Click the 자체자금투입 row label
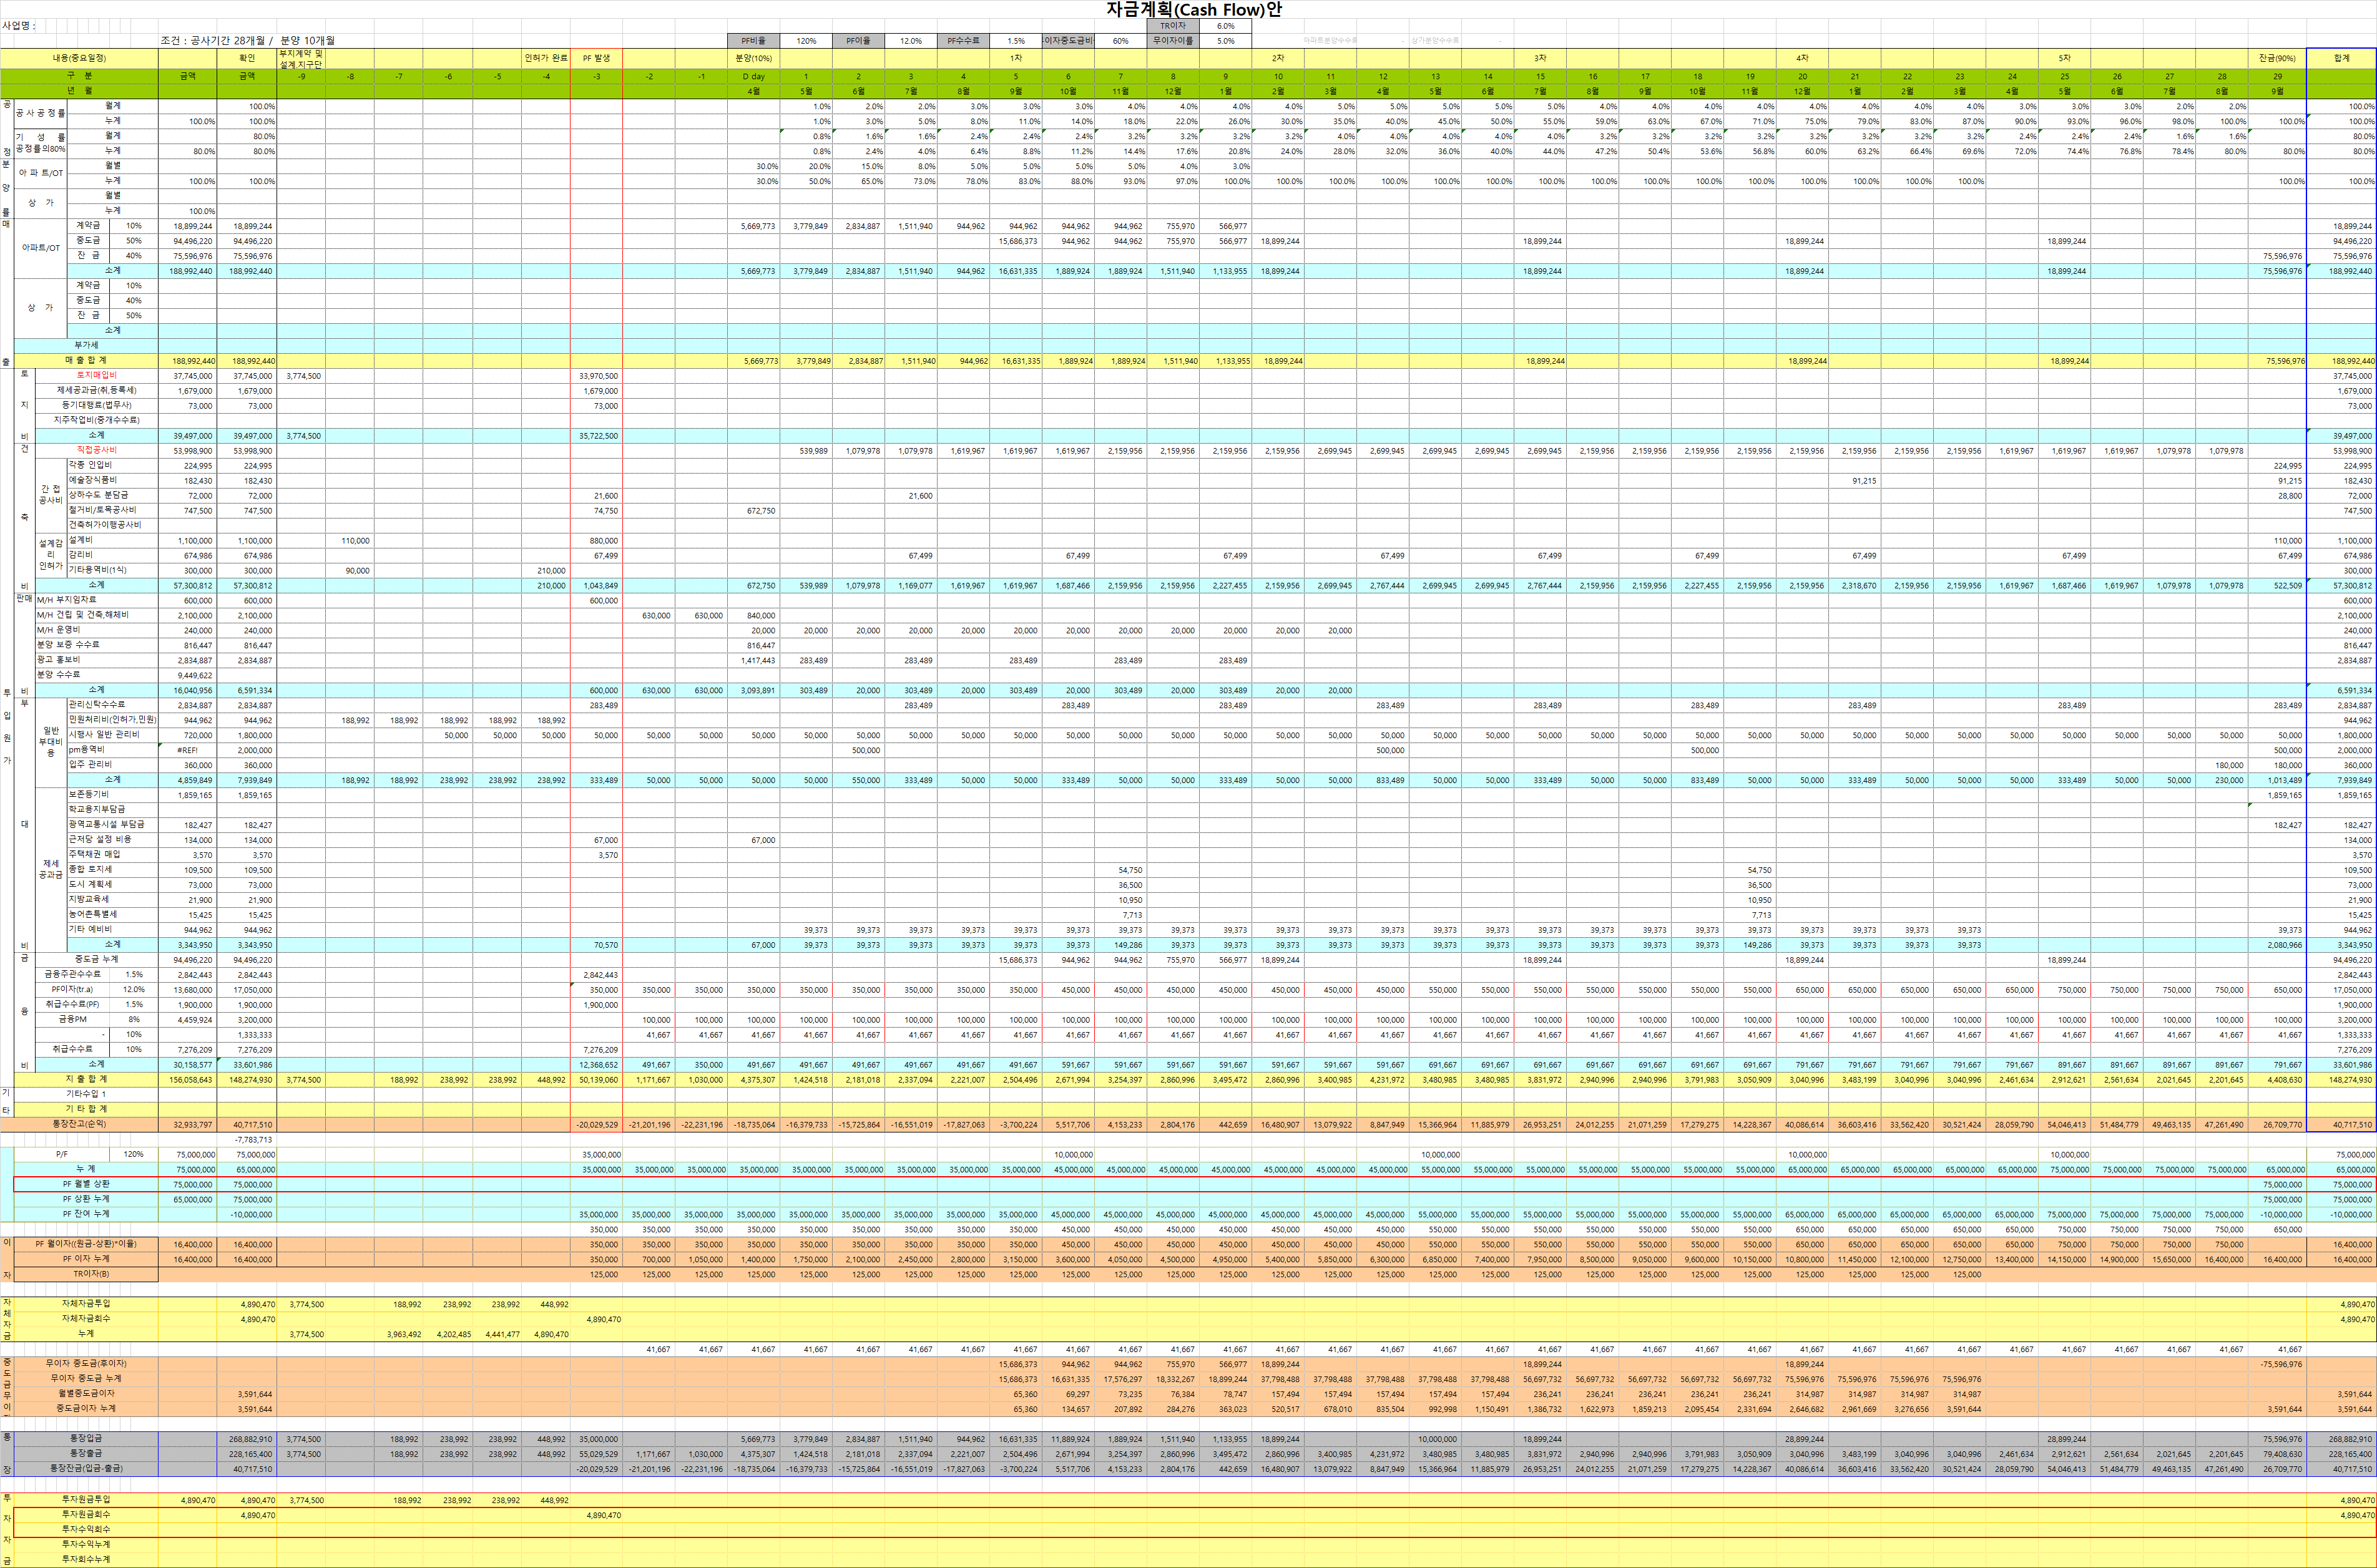The image size is (2377, 1568). click(x=86, y=1304)
